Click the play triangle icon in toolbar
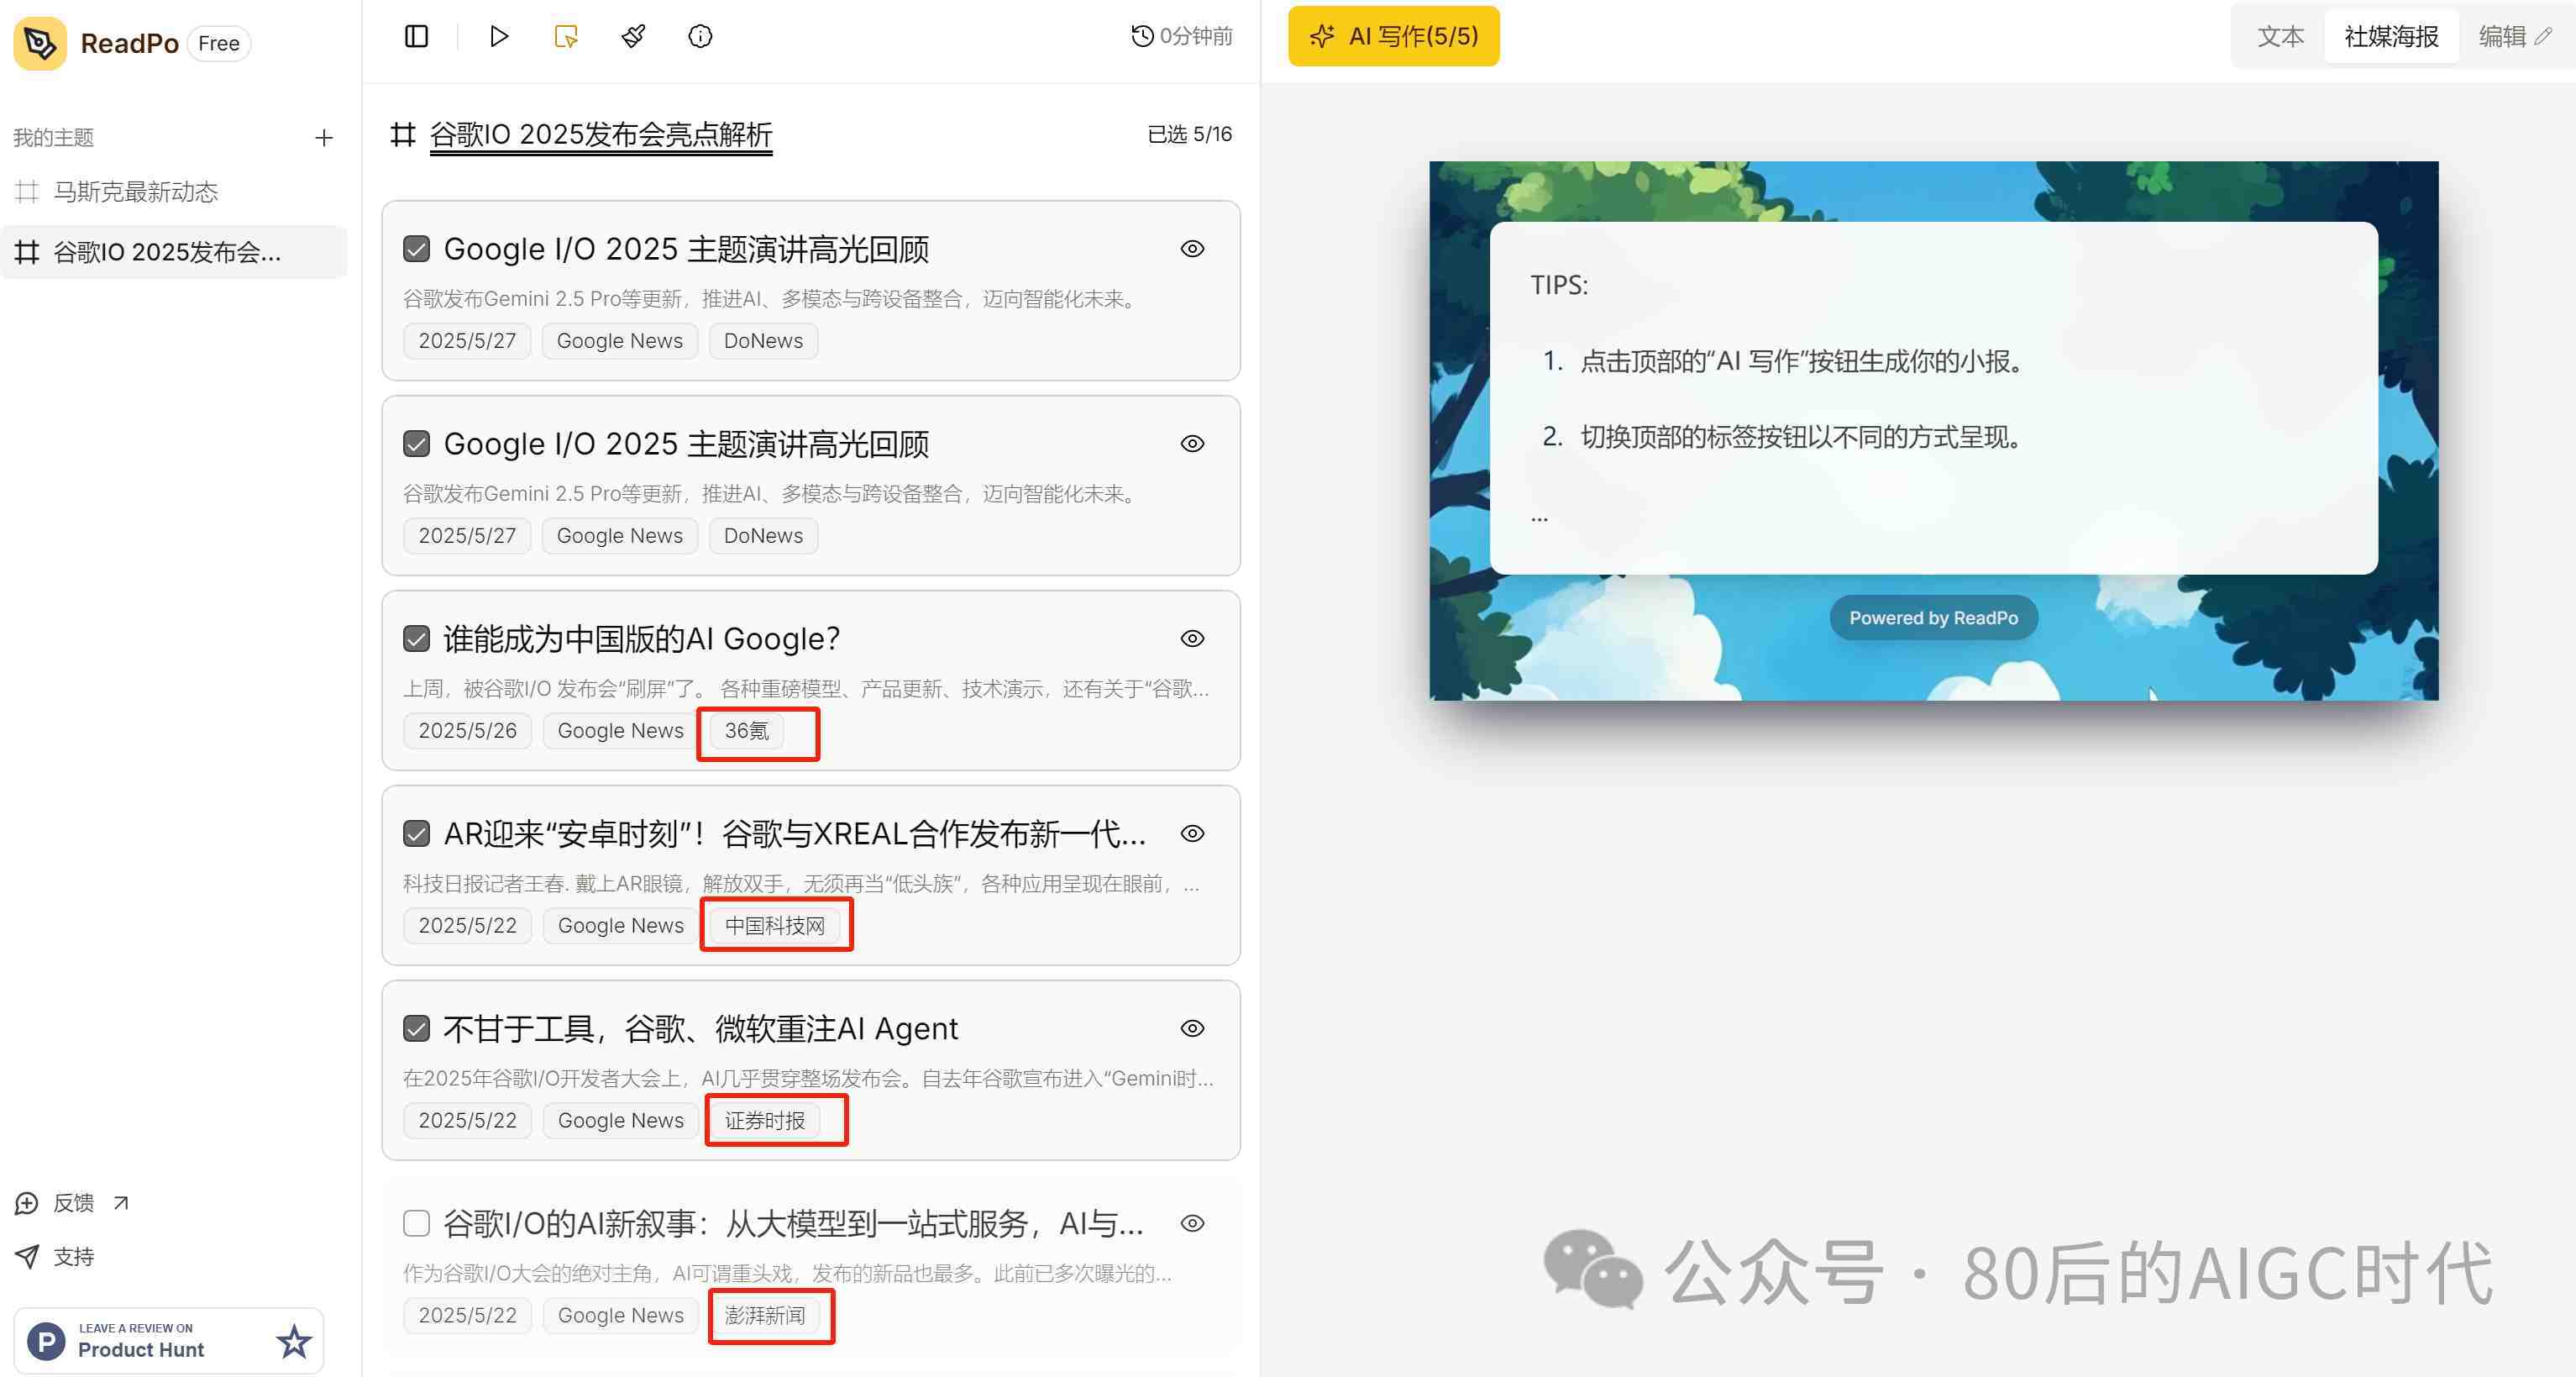 [499, 37]
